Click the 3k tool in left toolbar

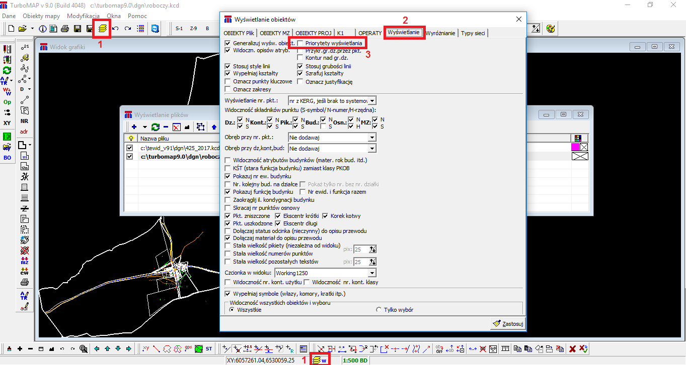pyautogui.click(x=24, y=176)
